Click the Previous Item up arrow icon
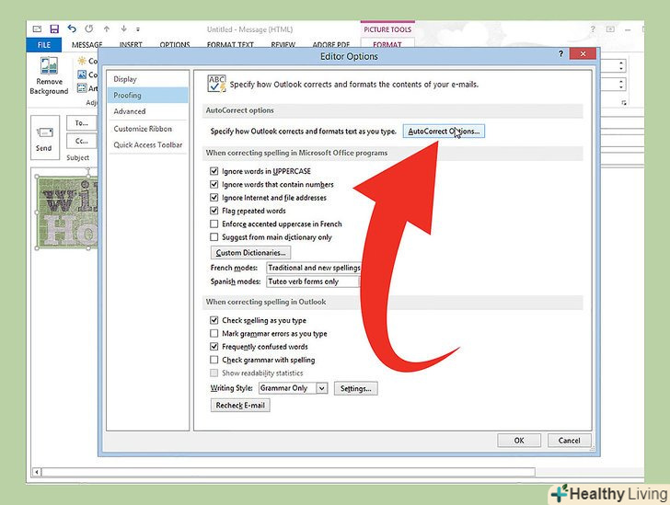Image resolution: width=670 pixels, height=505 pixels. tap(107, 29)
